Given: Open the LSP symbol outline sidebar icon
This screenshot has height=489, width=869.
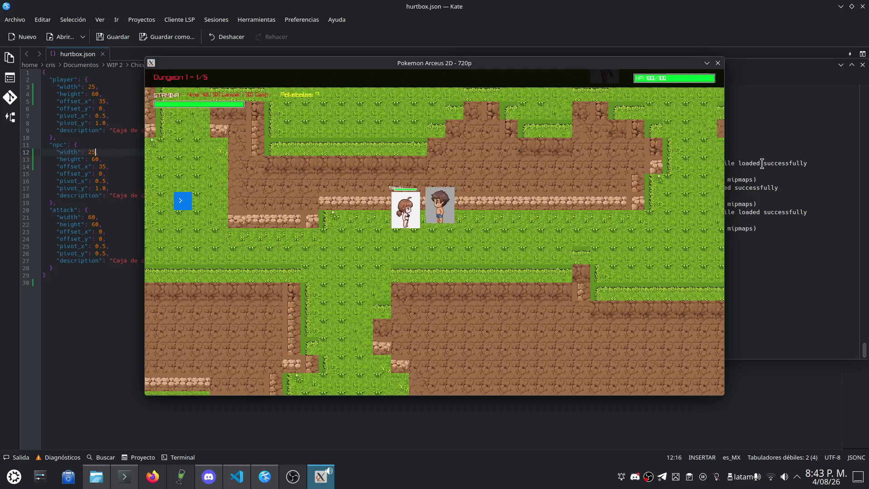Looking at the screenshot, I should point(10,117).
